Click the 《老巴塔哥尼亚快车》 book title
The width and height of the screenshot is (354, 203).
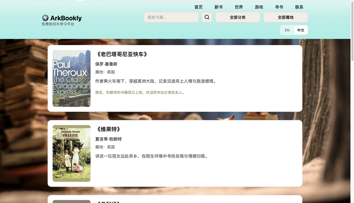122,54
